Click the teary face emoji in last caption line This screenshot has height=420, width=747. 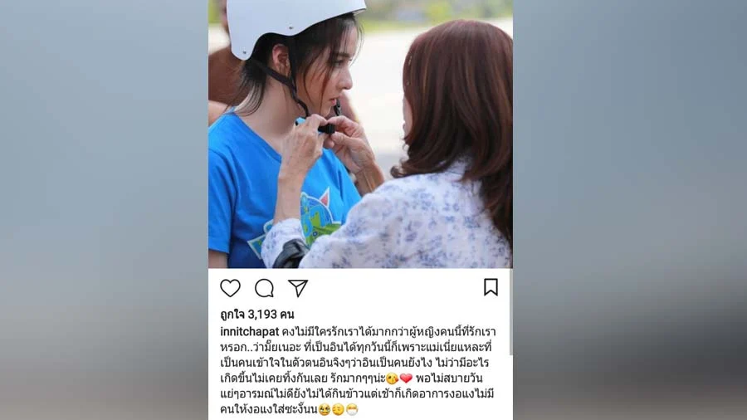[325, 409]
